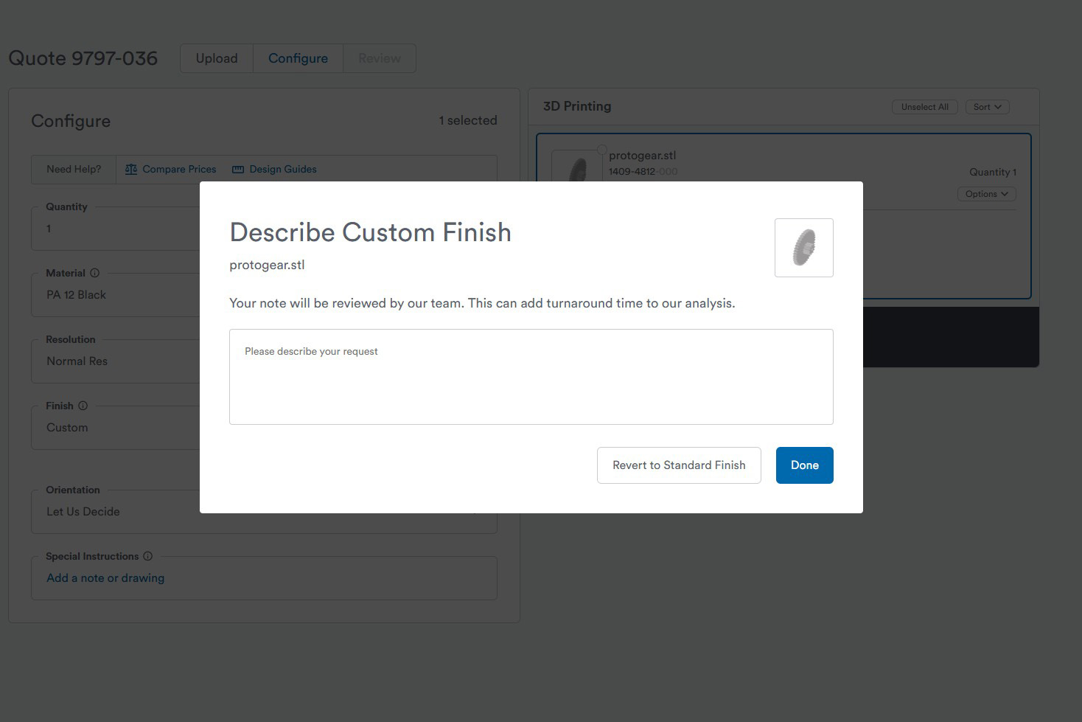
Task: Select the Review tab
Action: click(x=379, y=58)
